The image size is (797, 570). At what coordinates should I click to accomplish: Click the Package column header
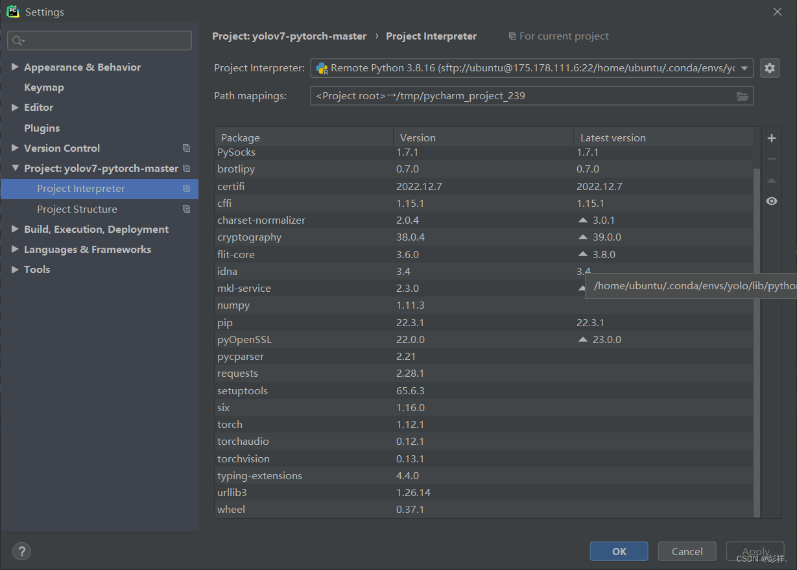[304, 137]
